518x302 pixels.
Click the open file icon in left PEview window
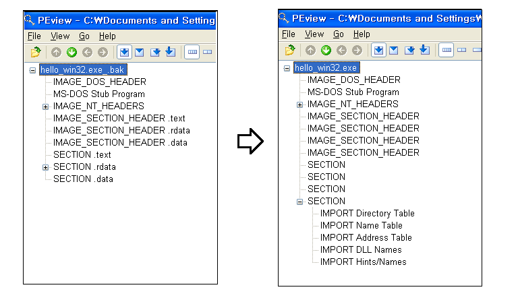click(35, 52)
